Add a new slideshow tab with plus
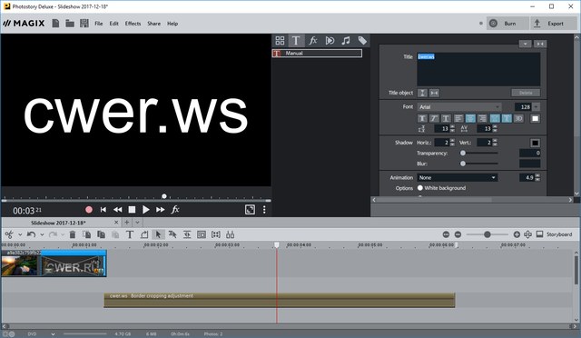 [127, 223]
